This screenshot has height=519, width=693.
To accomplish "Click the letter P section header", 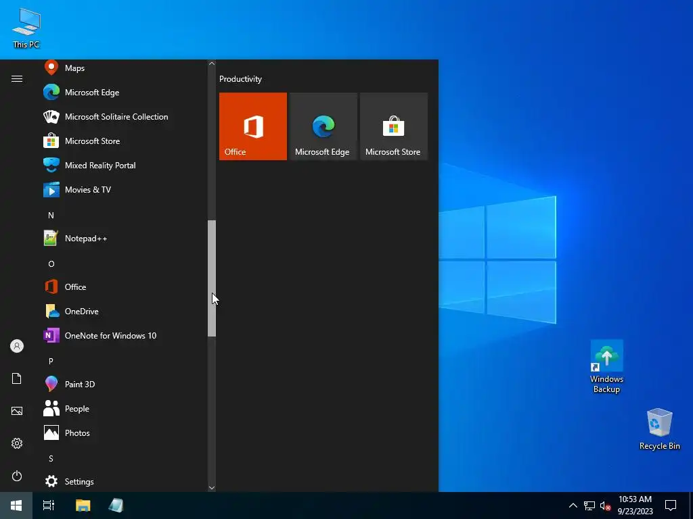I will (51, 361).
